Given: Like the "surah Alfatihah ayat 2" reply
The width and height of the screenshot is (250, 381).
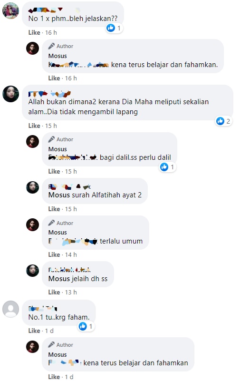Looking at the screenshot, I should click(54, 209).
